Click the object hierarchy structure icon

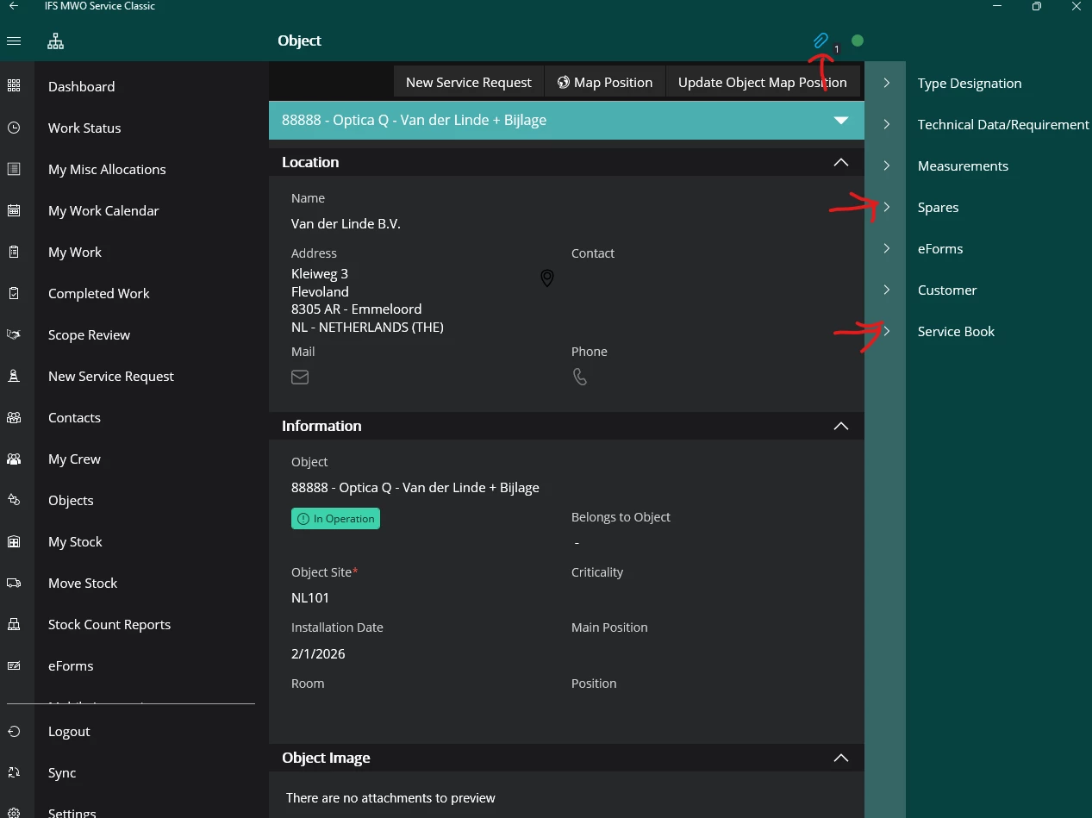tap(56, 41)
